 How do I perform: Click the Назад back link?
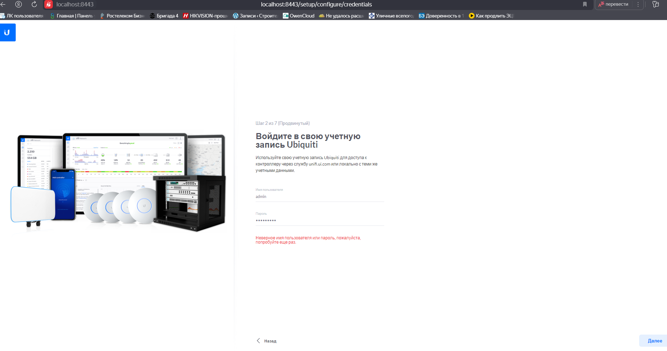click(266, 341)
